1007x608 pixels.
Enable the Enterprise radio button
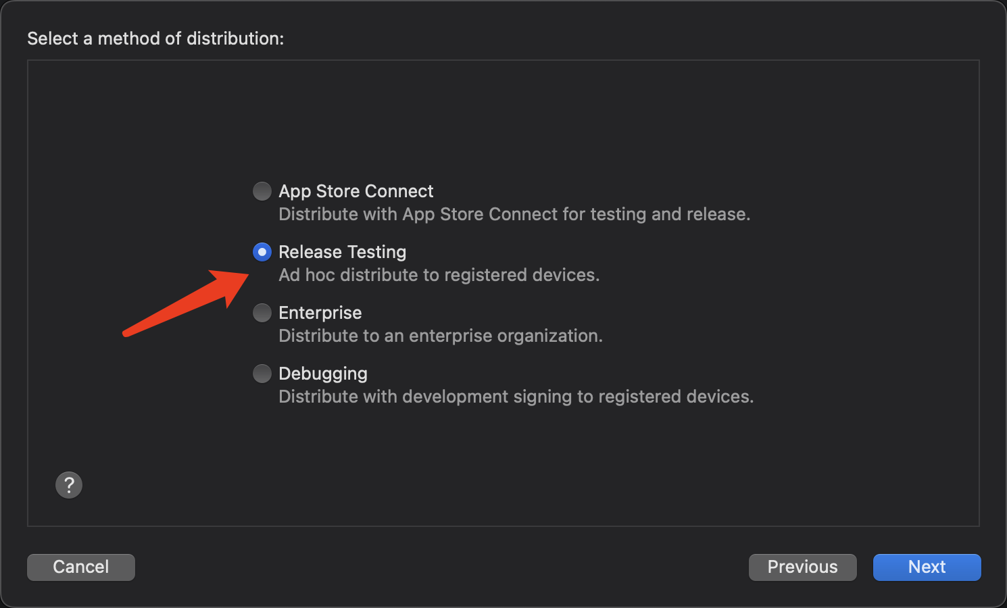point(262,313)
